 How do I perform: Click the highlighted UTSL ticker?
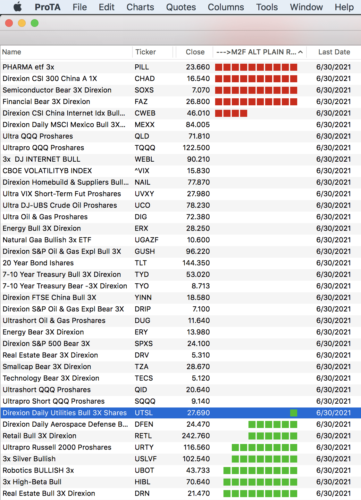144,413
